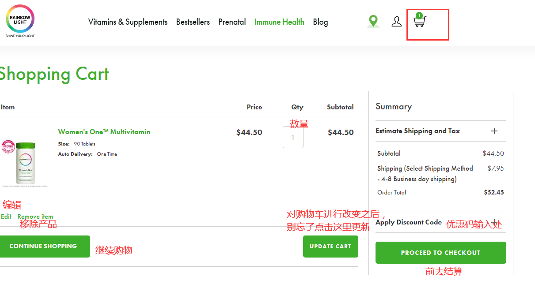Expand Estimate Shipping and Tax section
Screen dimensions: 535x284
click(x=494, y=131)
